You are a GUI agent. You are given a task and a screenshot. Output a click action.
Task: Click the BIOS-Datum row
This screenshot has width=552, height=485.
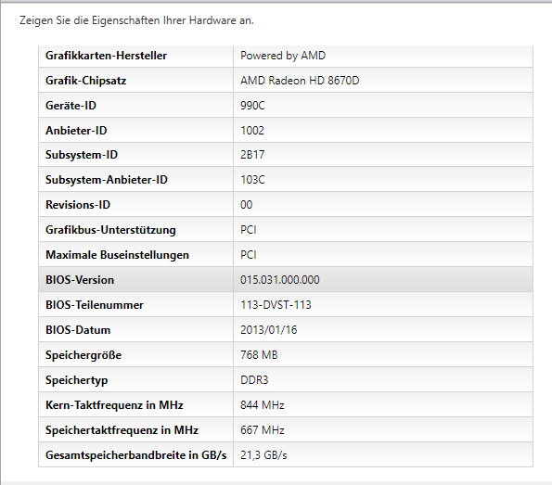click(286, 329)
